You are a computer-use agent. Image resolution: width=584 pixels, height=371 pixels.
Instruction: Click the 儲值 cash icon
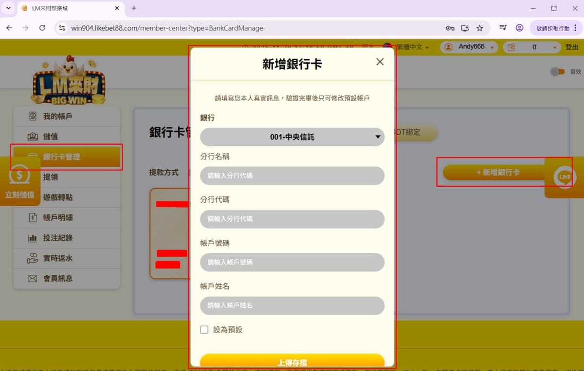tap(33, 137)
